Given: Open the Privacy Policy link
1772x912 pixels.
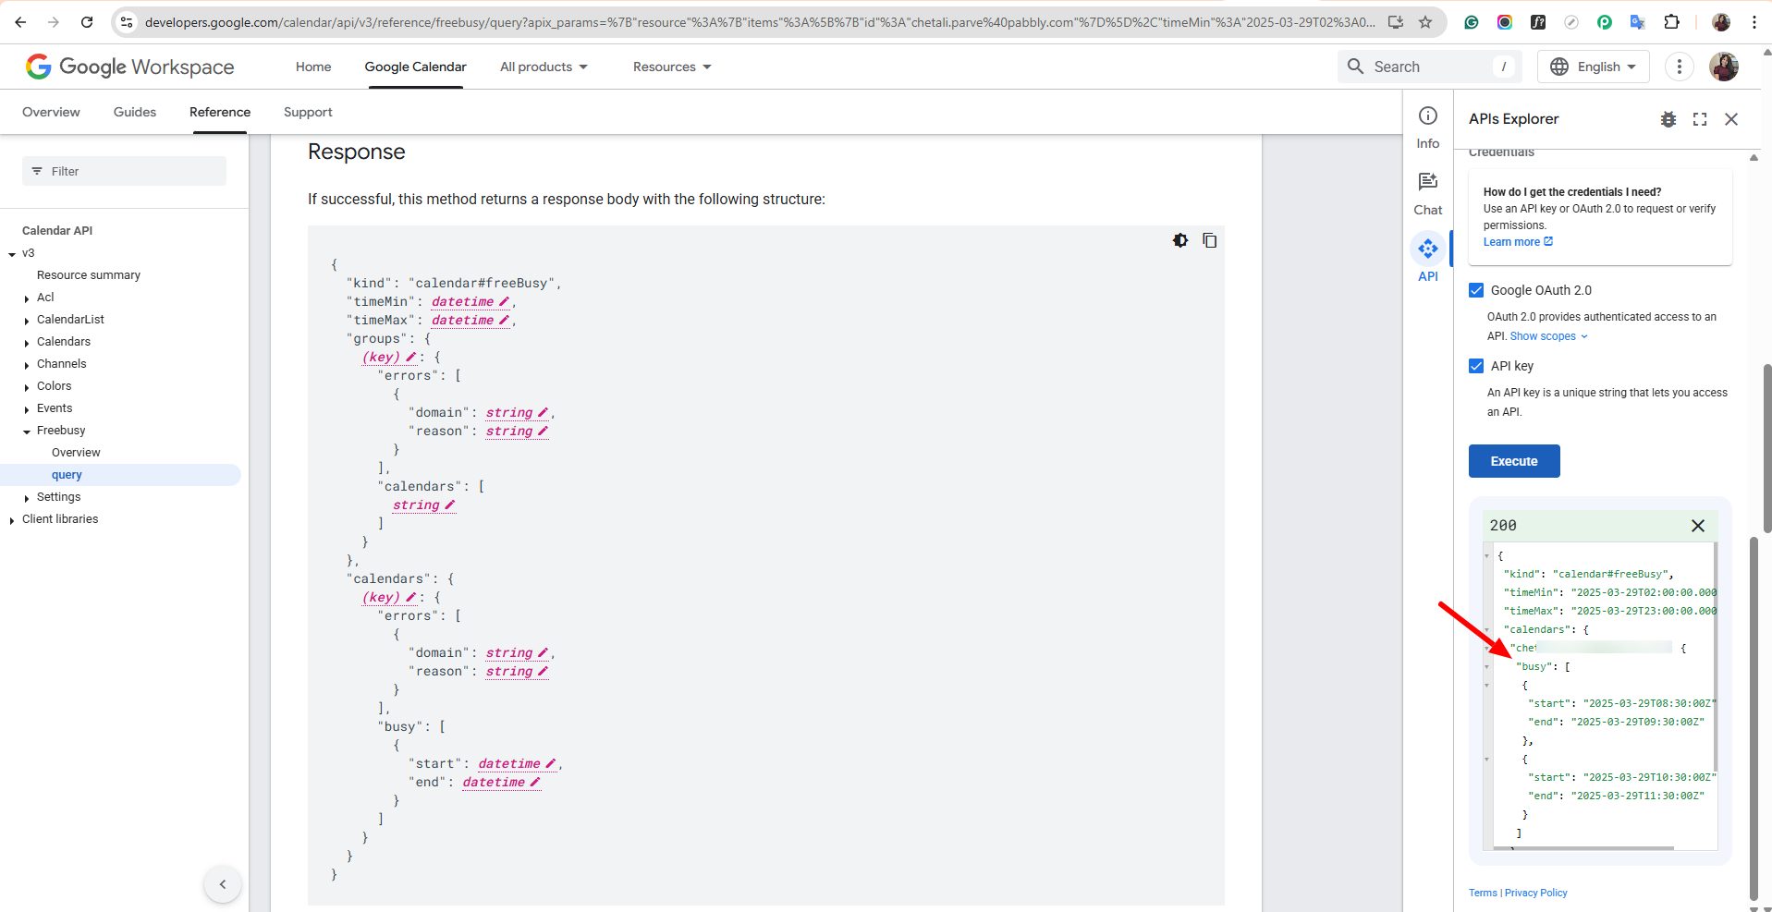Looking at the screenshot, I should [1536, 893].
